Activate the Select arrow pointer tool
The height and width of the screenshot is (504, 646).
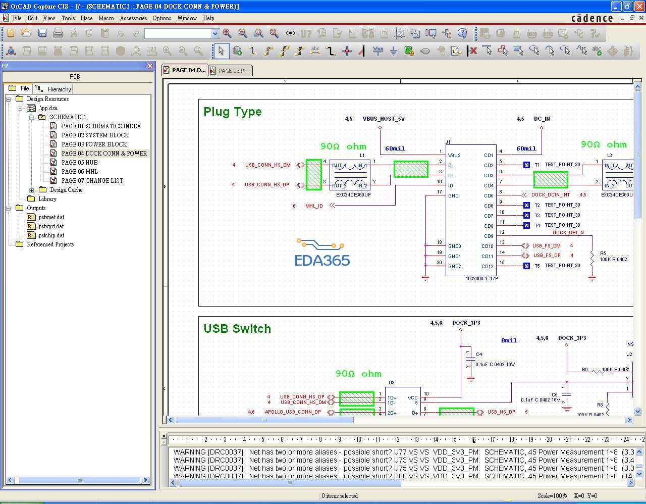(x=221, y=51)
